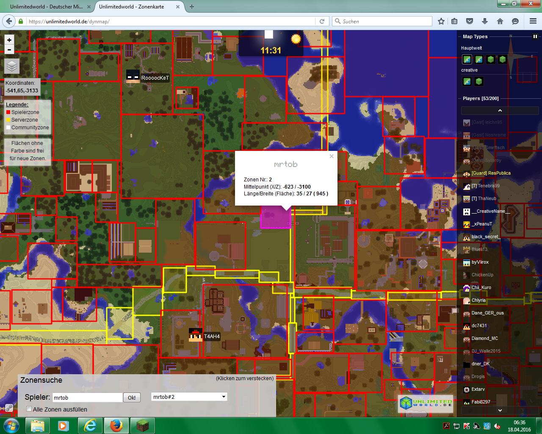Select the first green cube map under Hauptwelt
Image resolution: width=542 pixels, height=434 pixels.
click(491, 59)
